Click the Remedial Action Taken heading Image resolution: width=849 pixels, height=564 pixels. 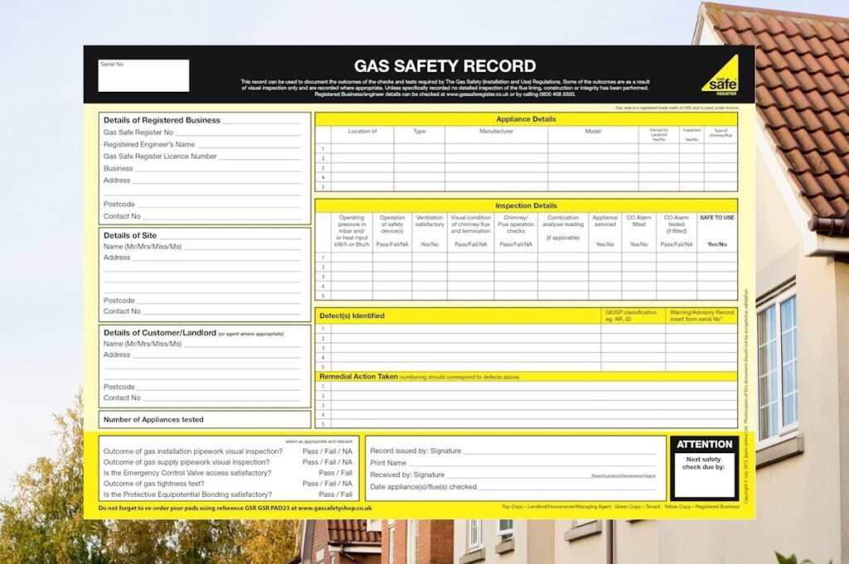(x=358, y=376)
